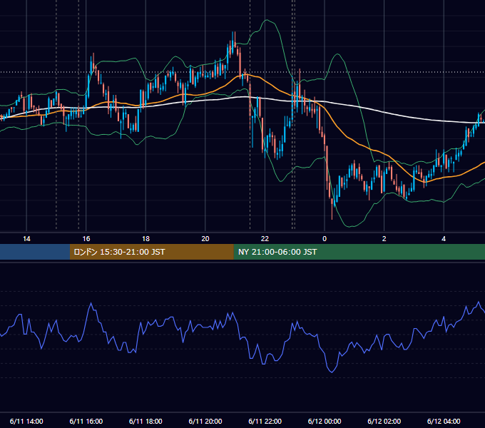Click the 6/12 00:00 date label
This screenshot has height=428, width=485.
325,421
